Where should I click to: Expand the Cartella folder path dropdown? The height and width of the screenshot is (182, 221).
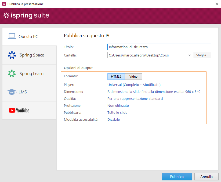pyautogui.click(x=189, y=55)
